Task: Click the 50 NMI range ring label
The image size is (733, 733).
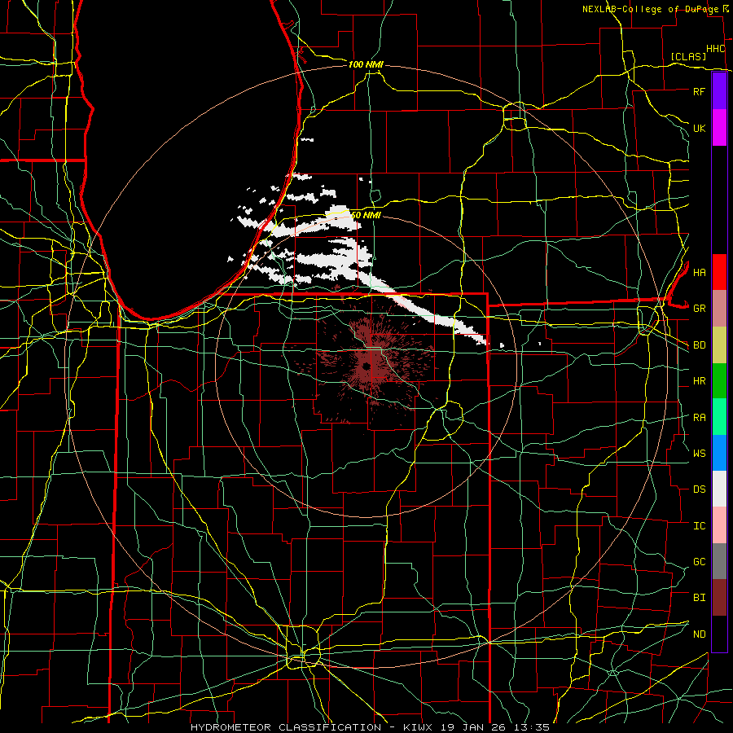Action: (x=366, y=215)
